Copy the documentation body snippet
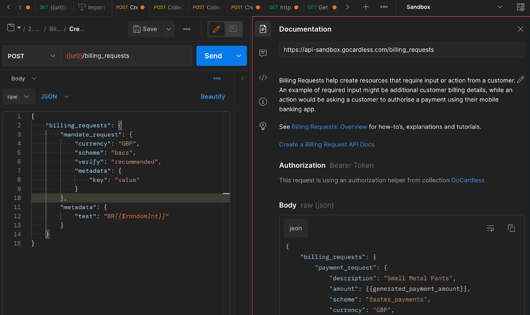This screenshot has width=530, height=315. 511,228
